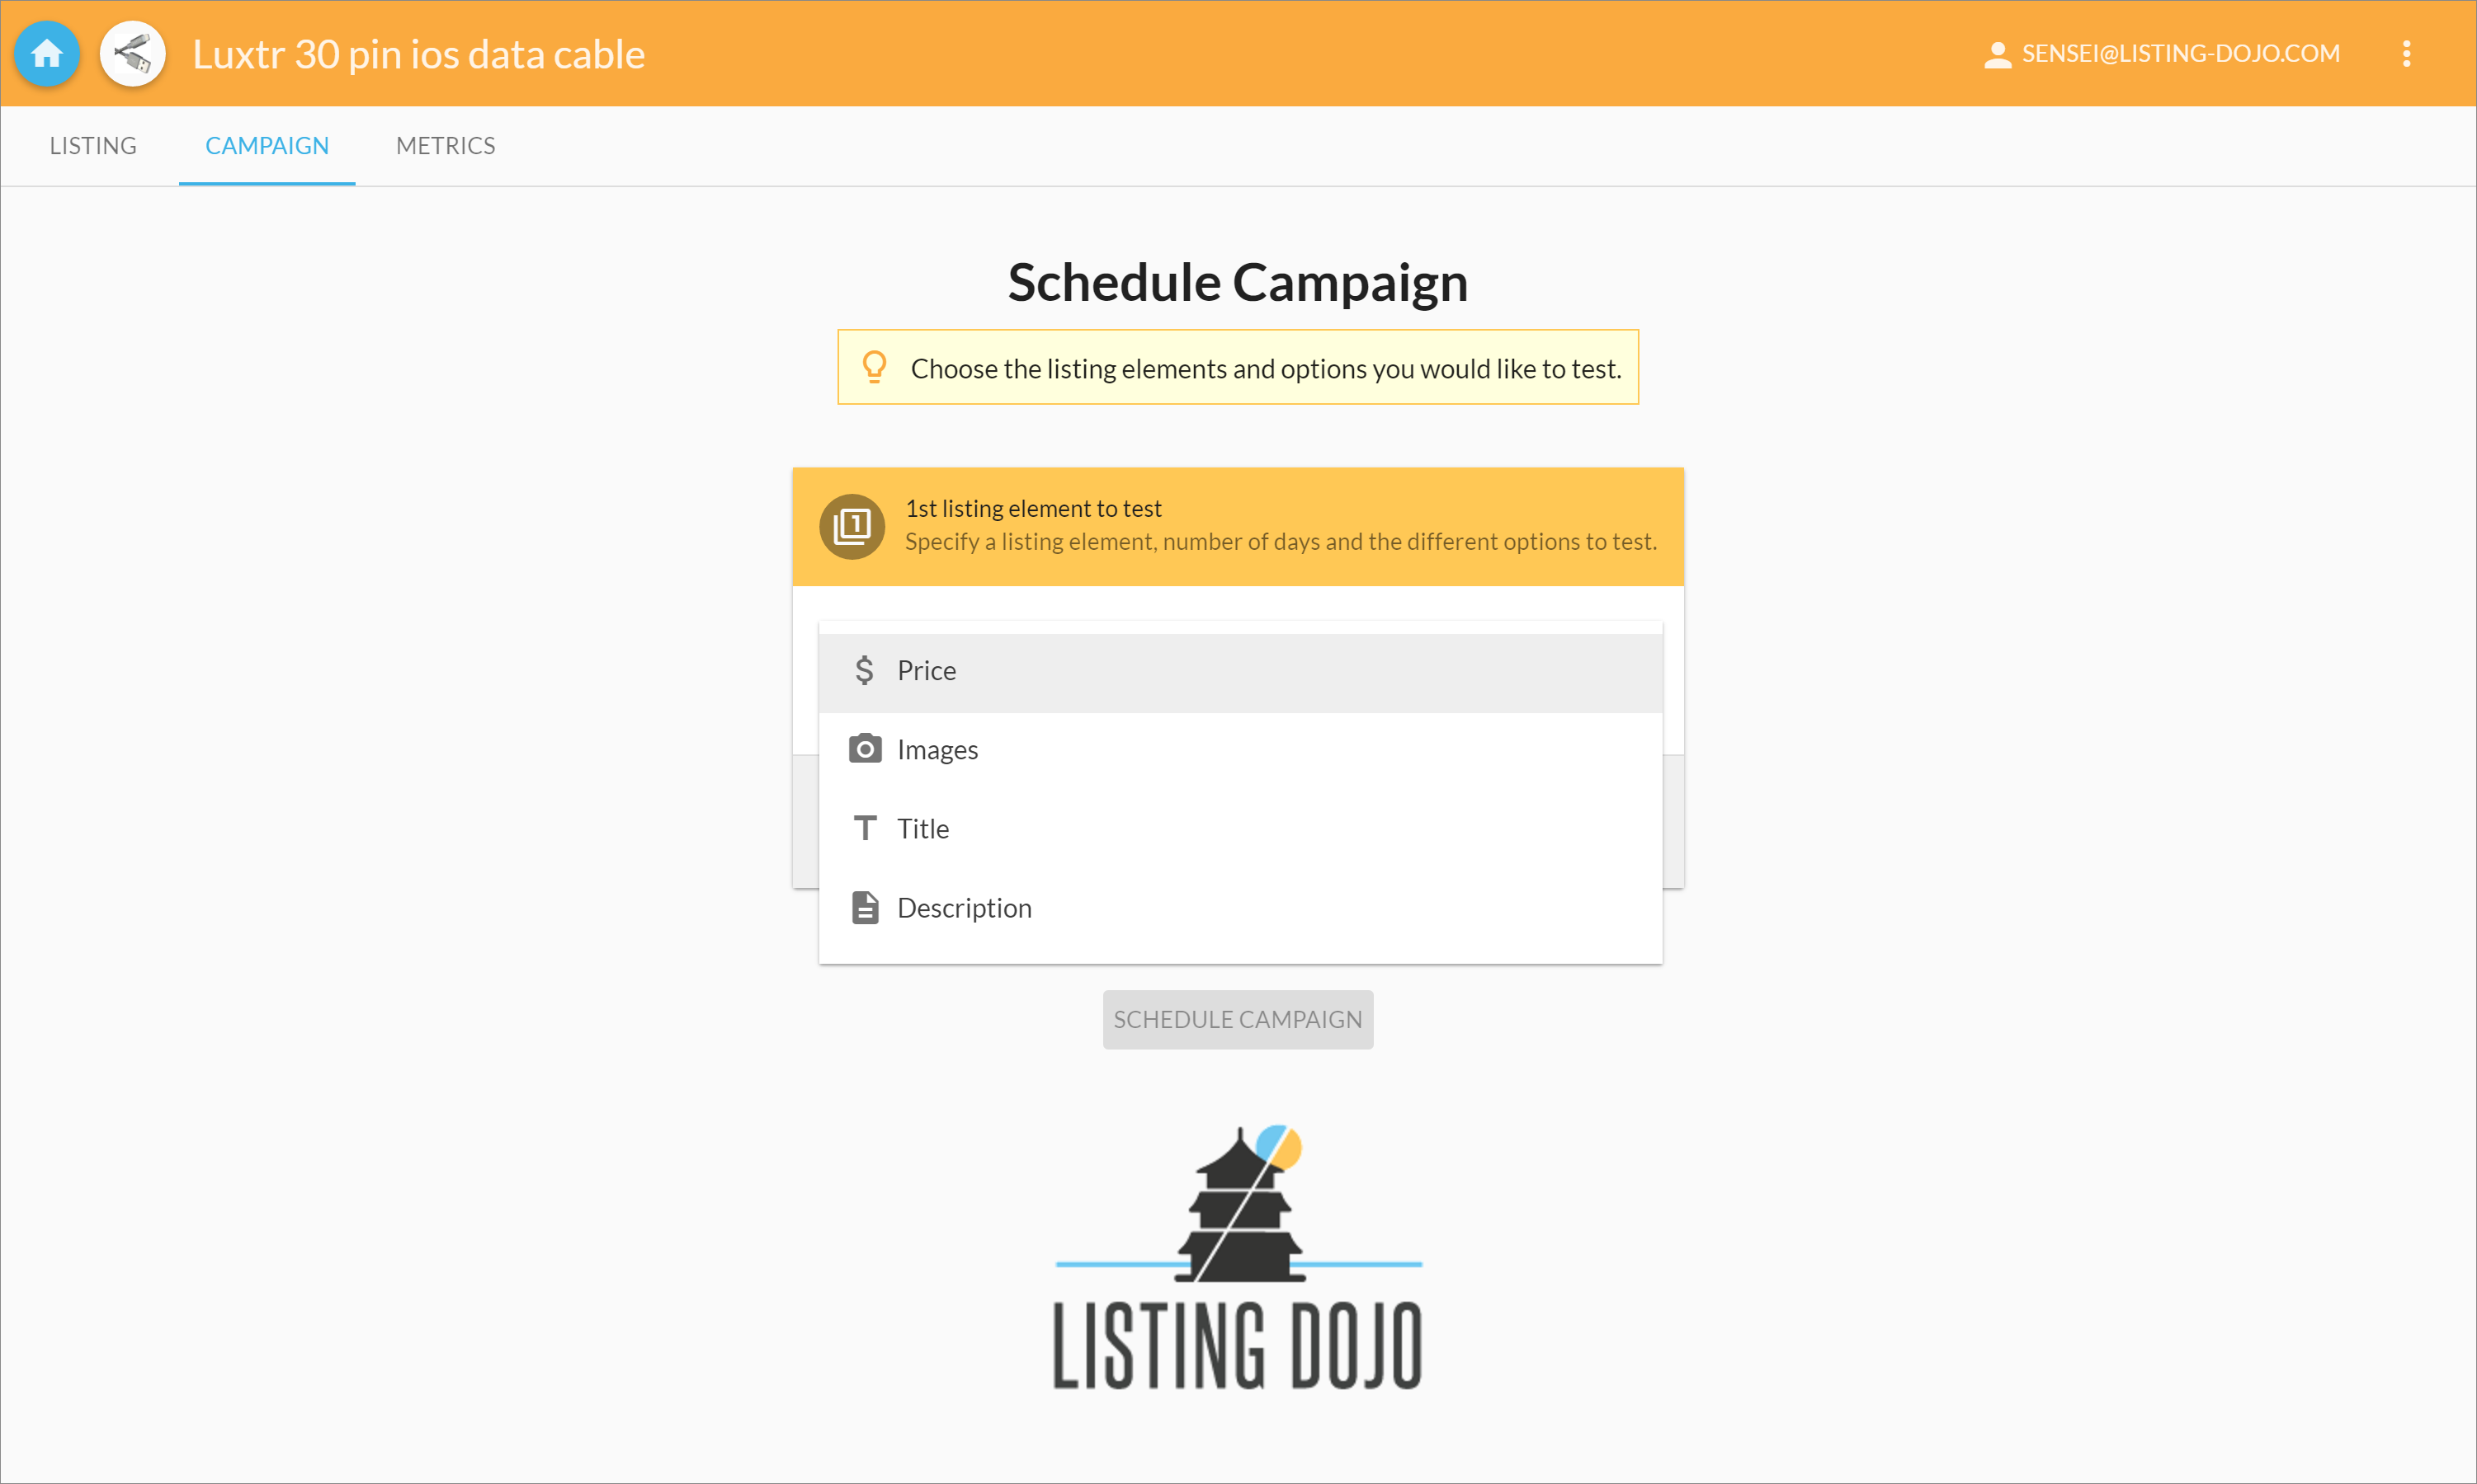2477x1484 pixels.
Task: Open the cable product thumbnail icon
Action: click(132, 54)
